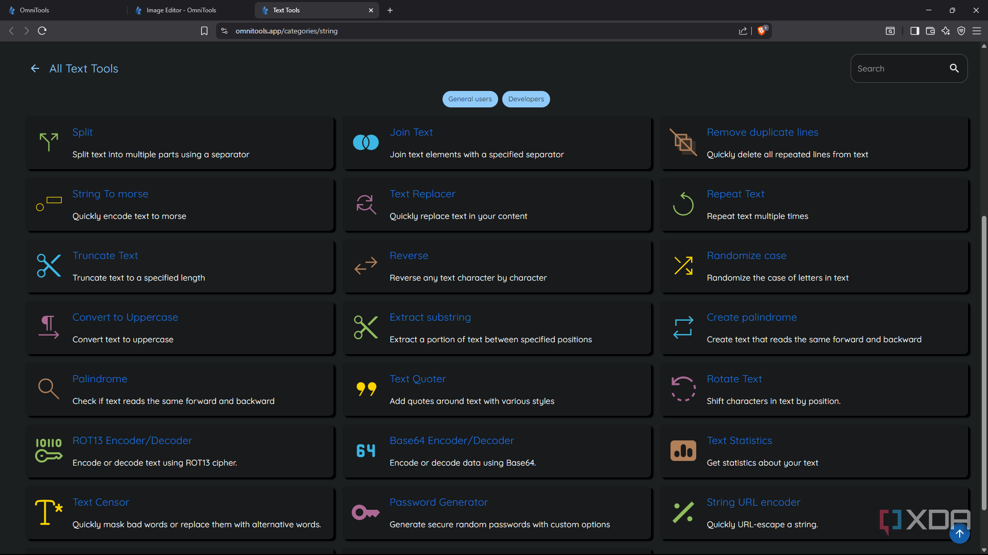Close the Text Tools tab
The image size is (988, 555).
371,10
